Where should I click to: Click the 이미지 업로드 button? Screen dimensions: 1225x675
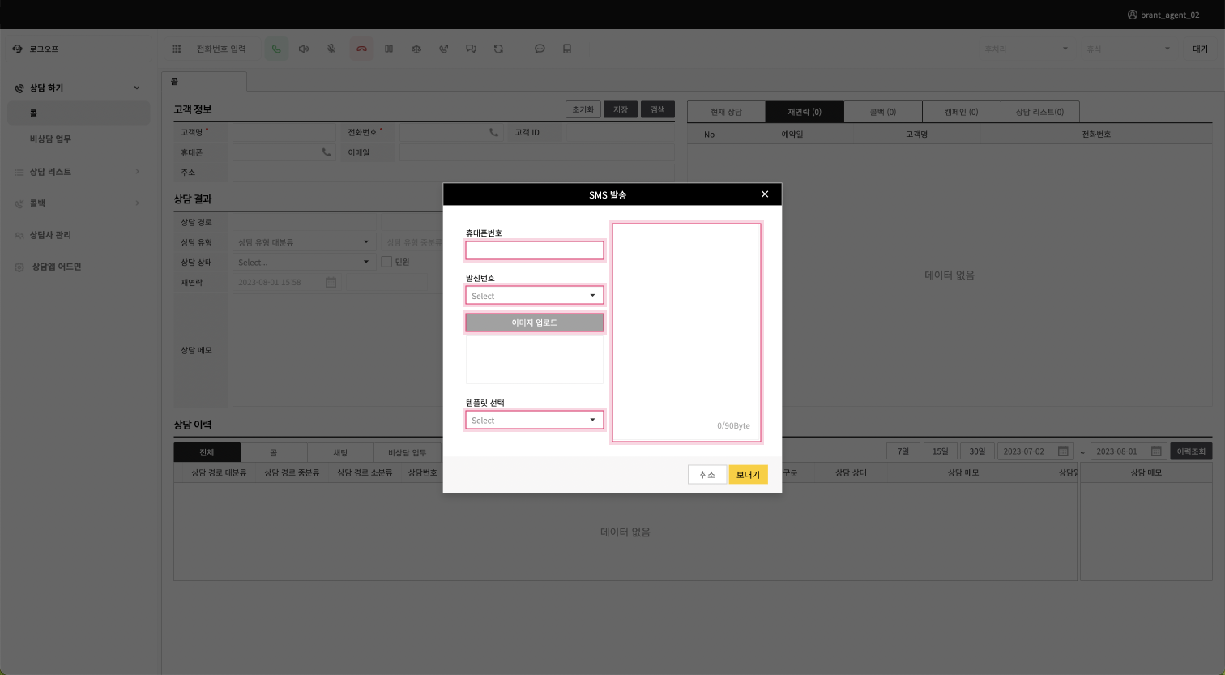pyautogui.click(x=534, y=323)
